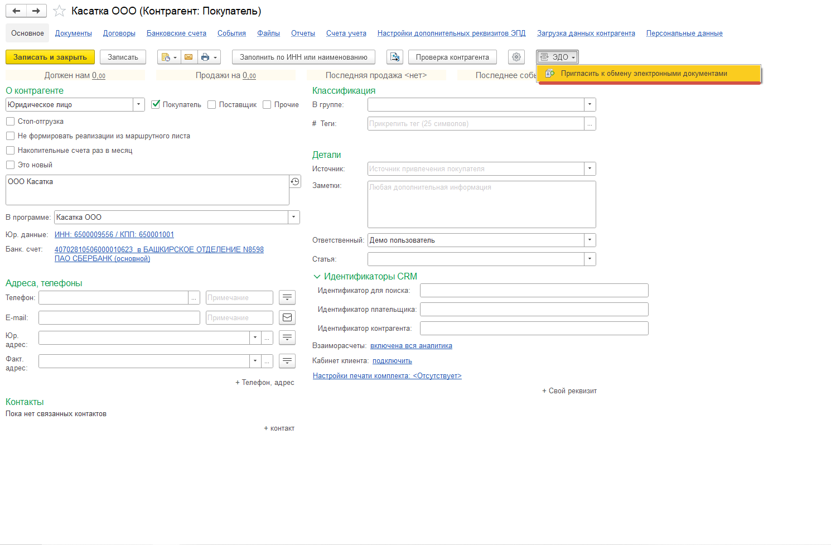Open the Юридическое лицо type dropdown
Image resolution: width=831 pixels, height=545 pixels.
(x=139, y=105)
